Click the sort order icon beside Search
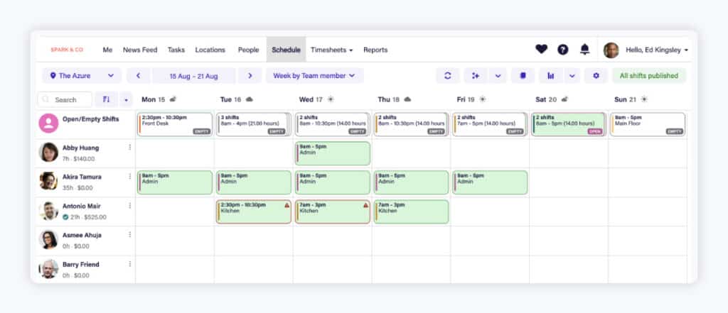728x313 pixels. 107,99
